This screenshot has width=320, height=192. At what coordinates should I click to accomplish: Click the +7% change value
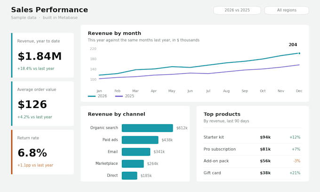[296, 149]
